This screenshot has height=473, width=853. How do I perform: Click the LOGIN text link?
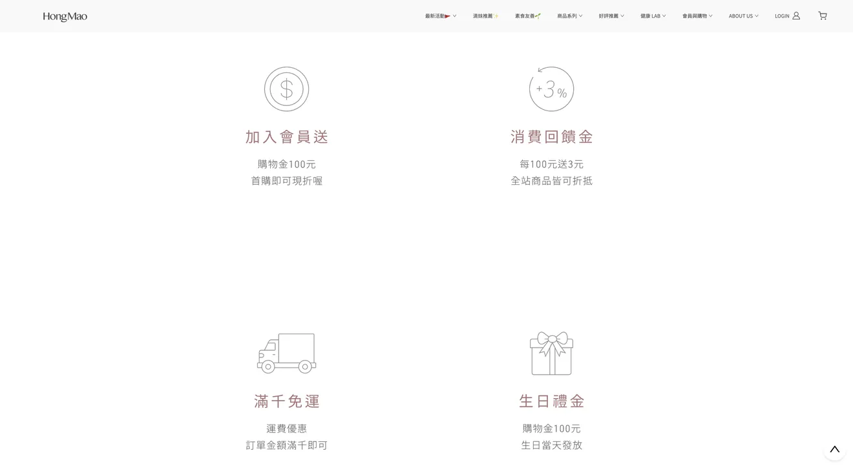[x=782, y=16]
